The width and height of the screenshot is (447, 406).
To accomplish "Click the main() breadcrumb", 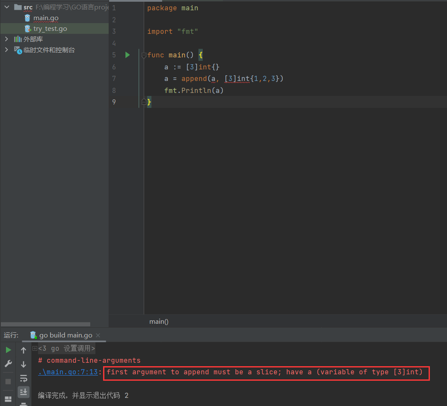I will click(159, 322).
